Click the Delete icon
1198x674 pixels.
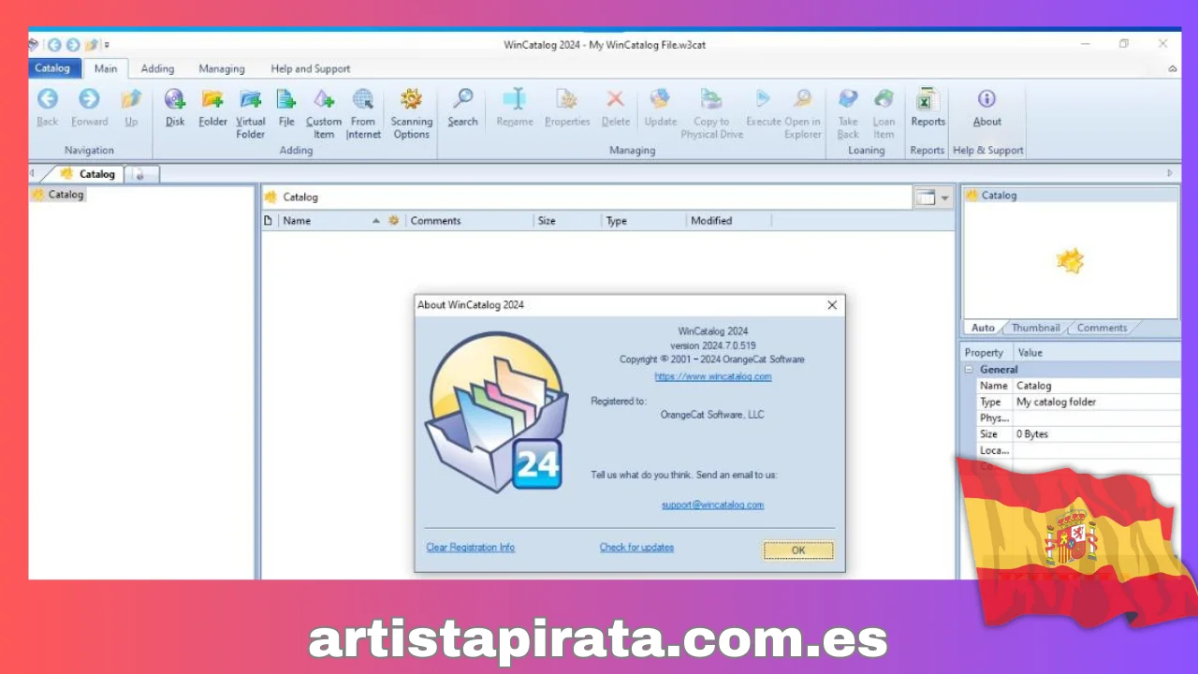point(615,108)
